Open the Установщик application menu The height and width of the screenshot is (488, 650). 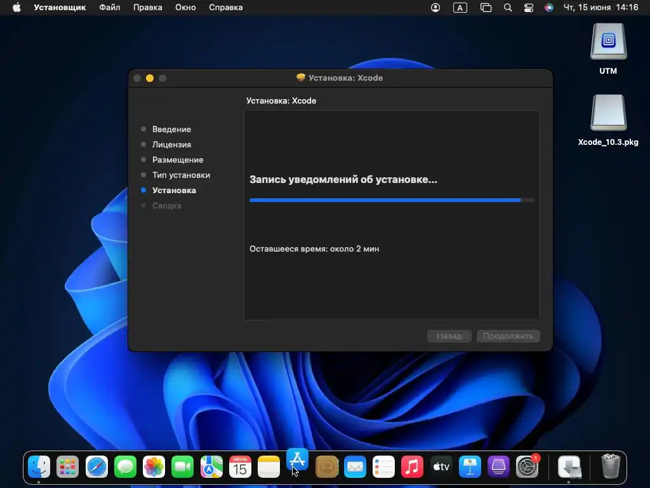[x=60, y=8]
